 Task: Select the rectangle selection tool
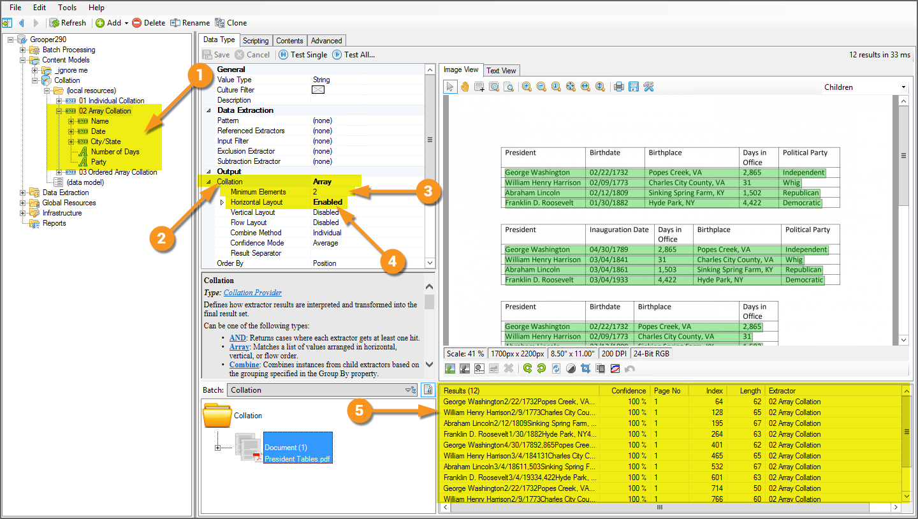(x=479, y=87)
